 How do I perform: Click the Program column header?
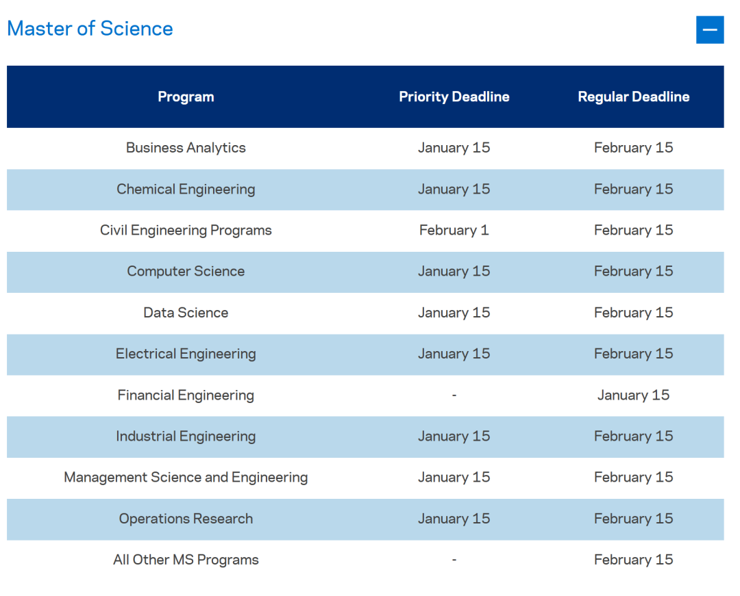[x=186, y=97]
